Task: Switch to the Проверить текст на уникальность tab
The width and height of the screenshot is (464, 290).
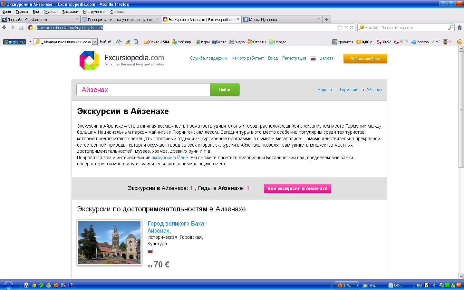Action: point(121,19)
